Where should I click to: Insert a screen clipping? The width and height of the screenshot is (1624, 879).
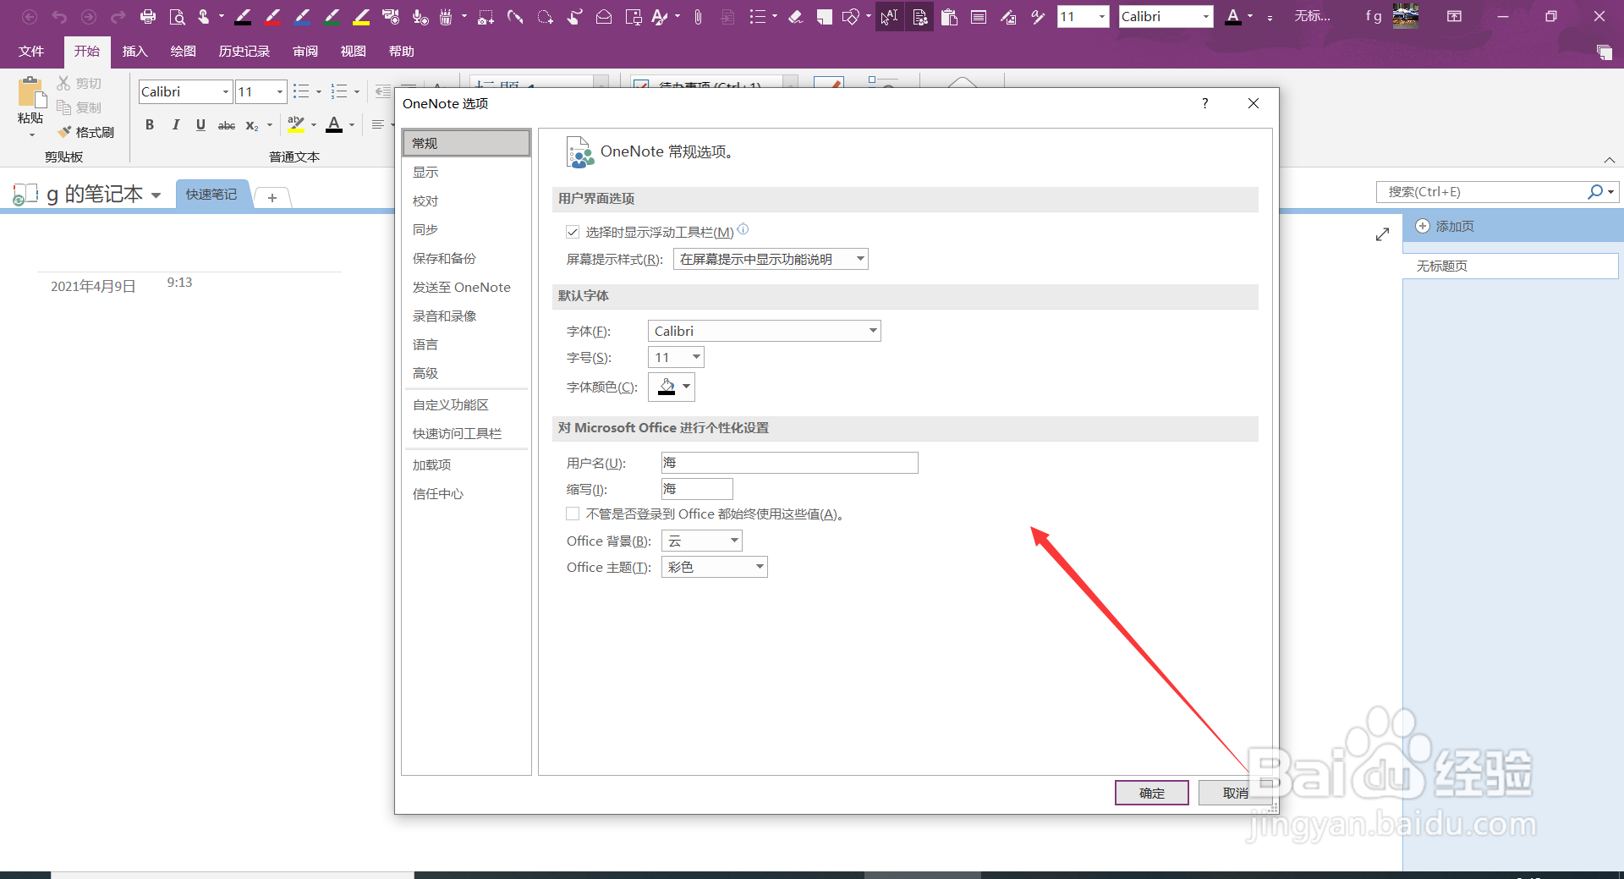(486, 16)
